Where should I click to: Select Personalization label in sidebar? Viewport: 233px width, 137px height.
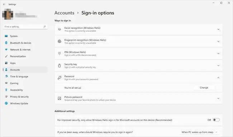[x=18, y=56]
